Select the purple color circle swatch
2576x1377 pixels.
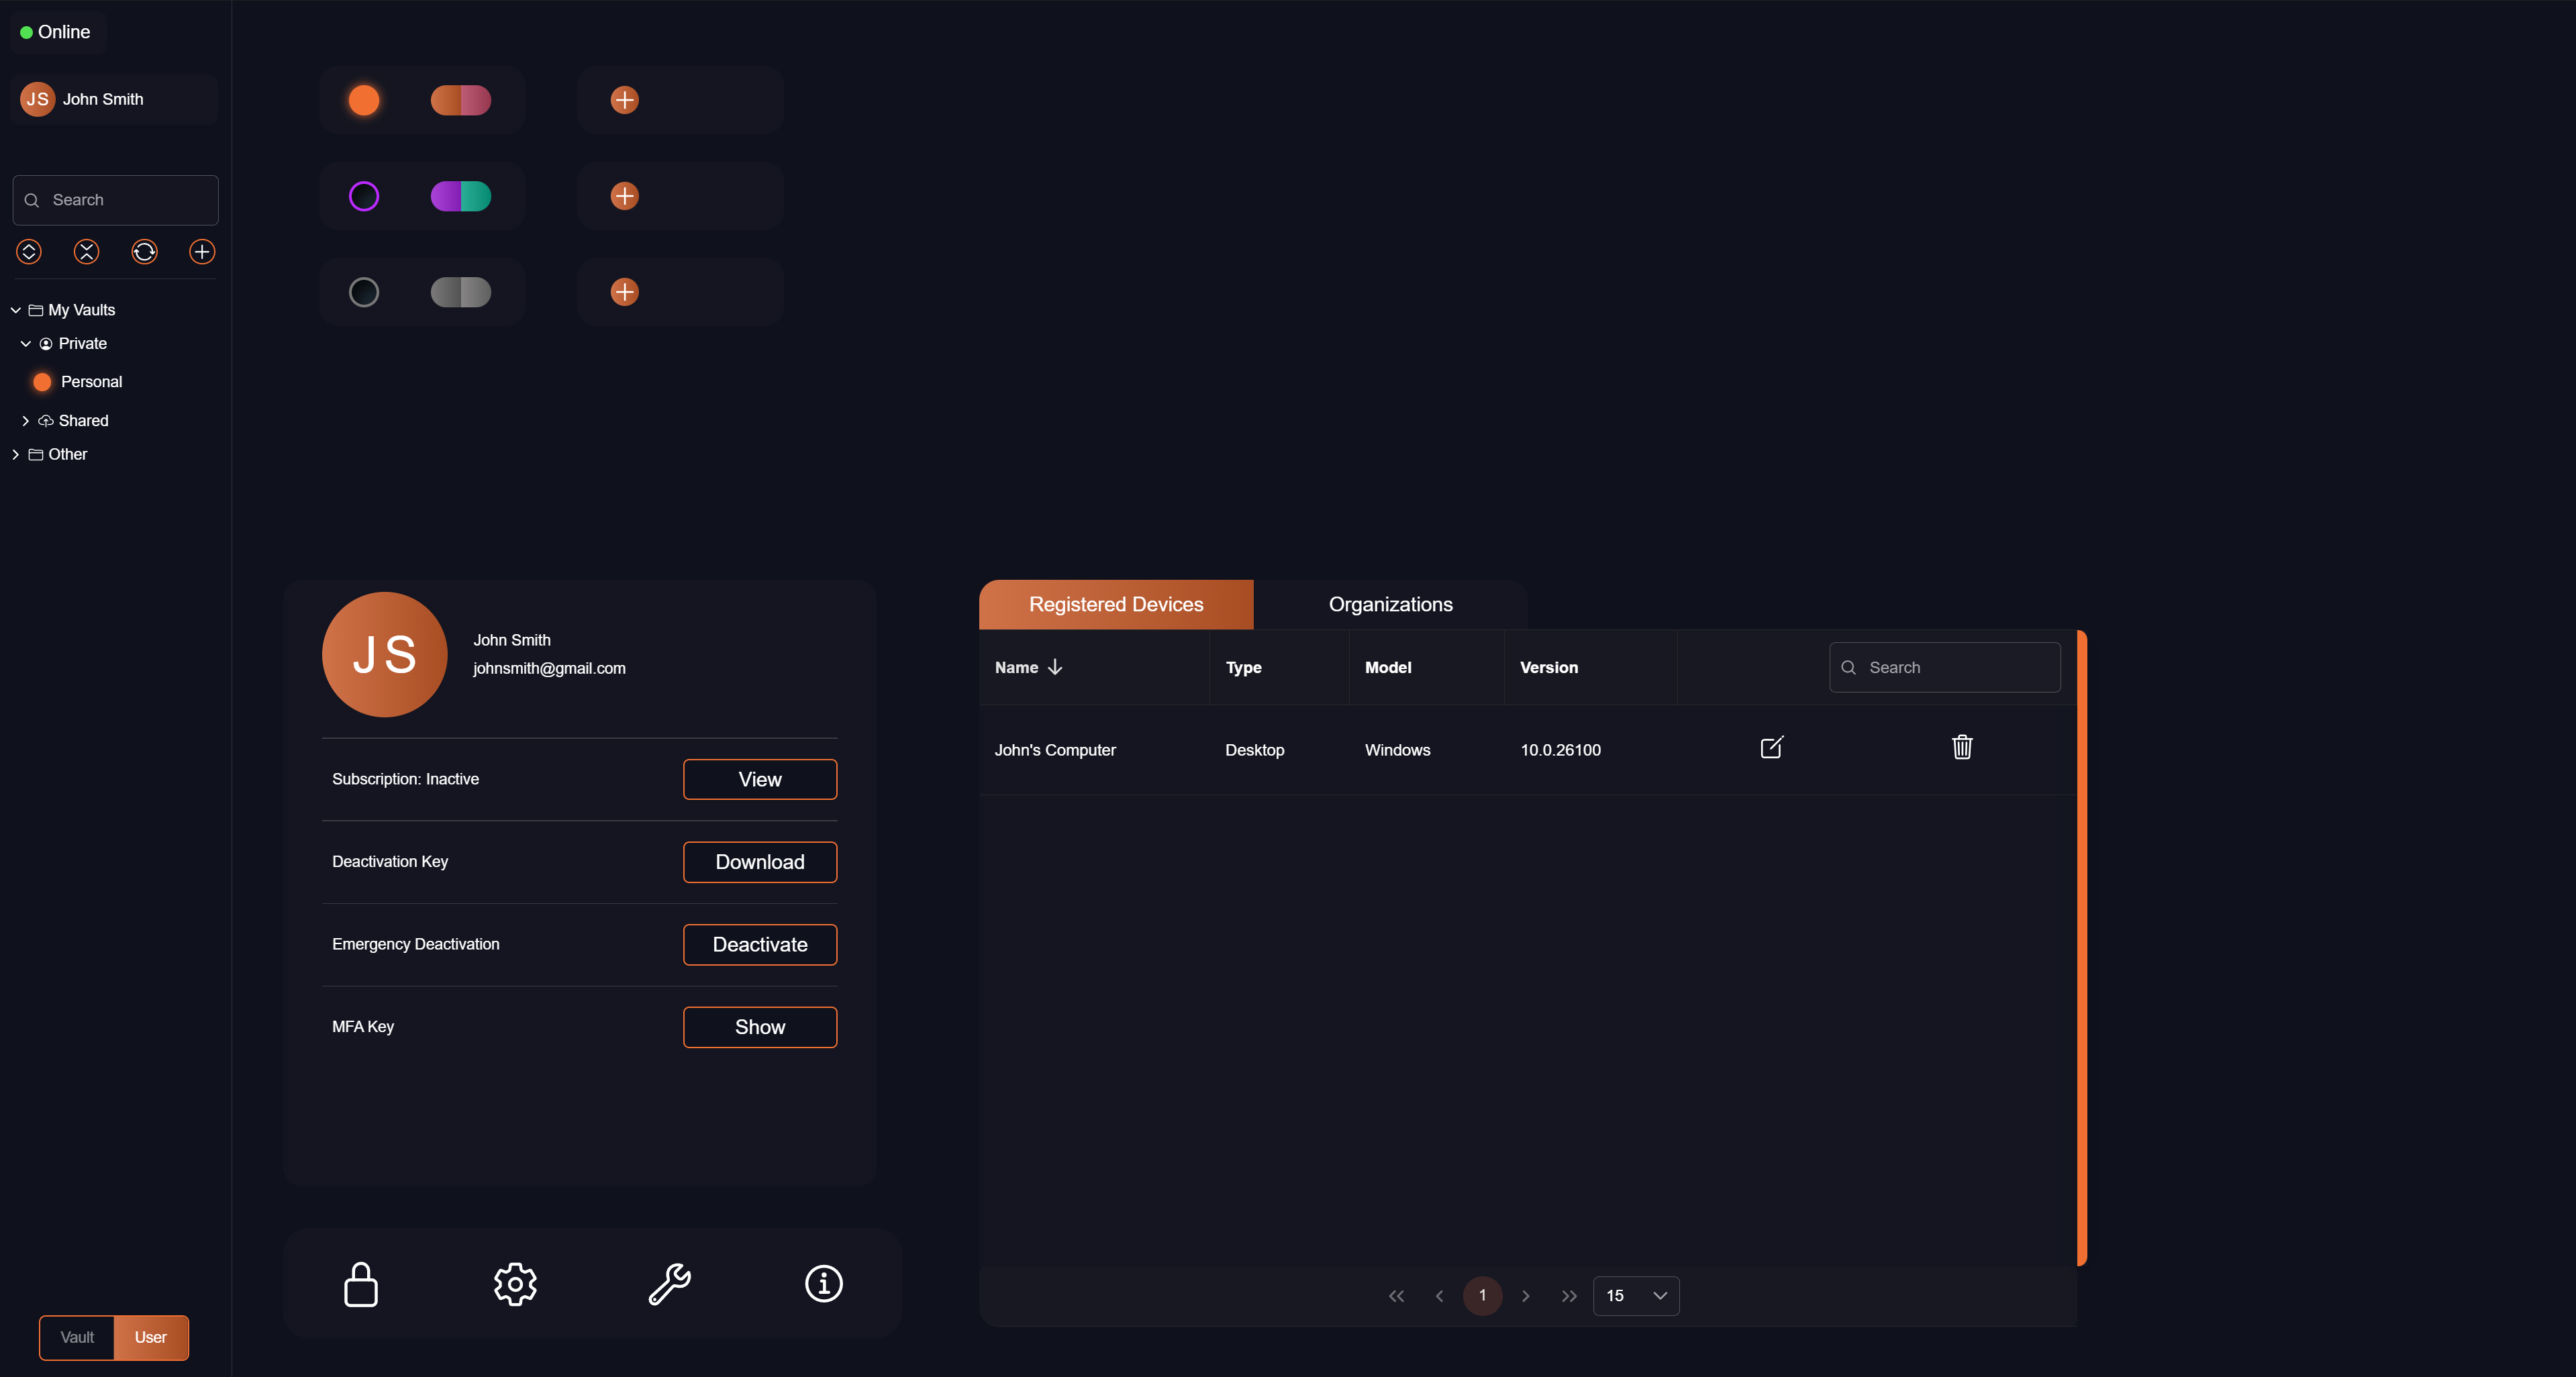(x=364, y=196)
